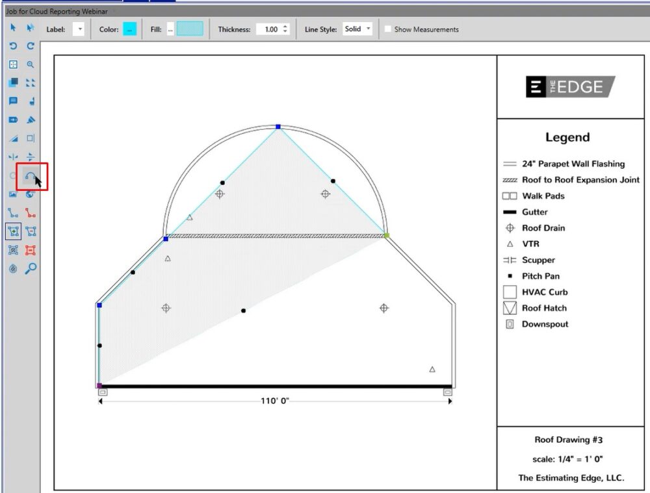This screenshot has height=493, width=650.
Task: Click the image insert tool
Action: [x=12, y=194]
